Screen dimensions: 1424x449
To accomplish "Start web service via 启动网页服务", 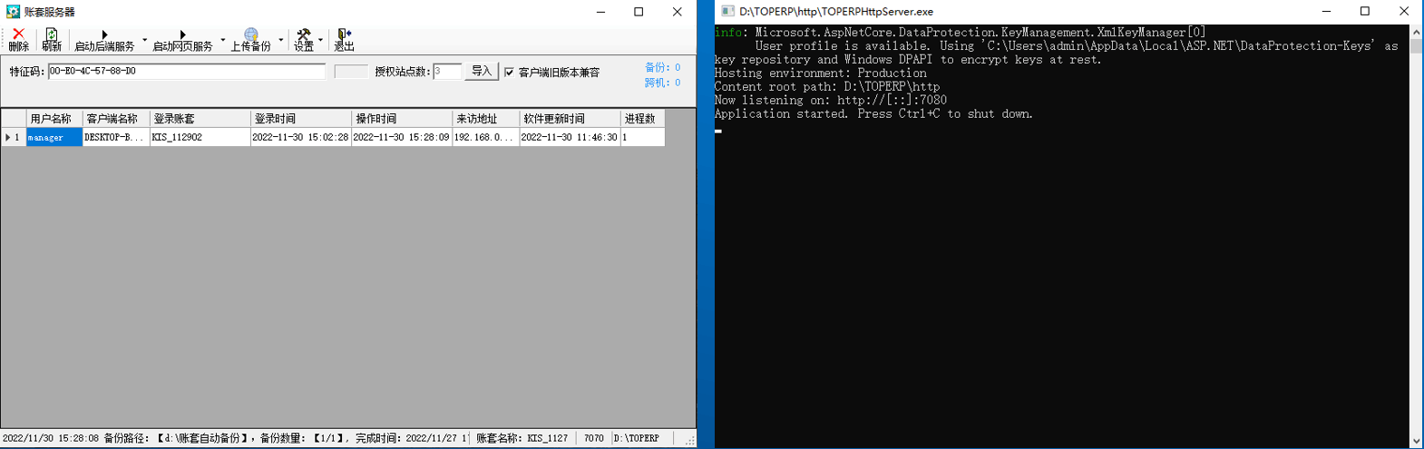I will (x=182, y=40).
